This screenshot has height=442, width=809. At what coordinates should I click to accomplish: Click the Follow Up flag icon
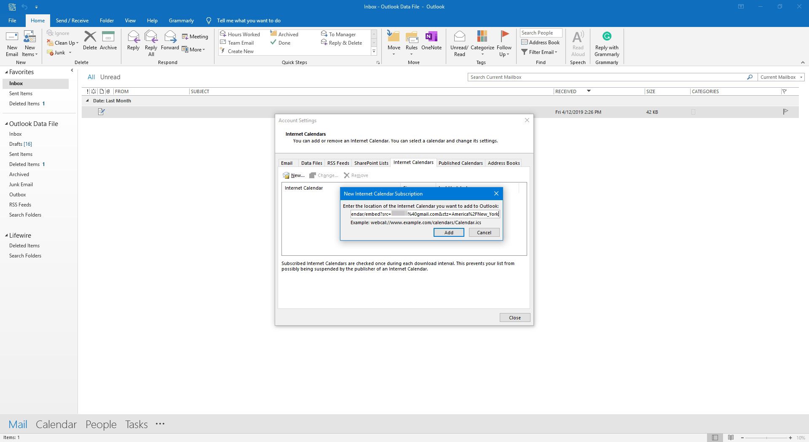click(504, 37)
